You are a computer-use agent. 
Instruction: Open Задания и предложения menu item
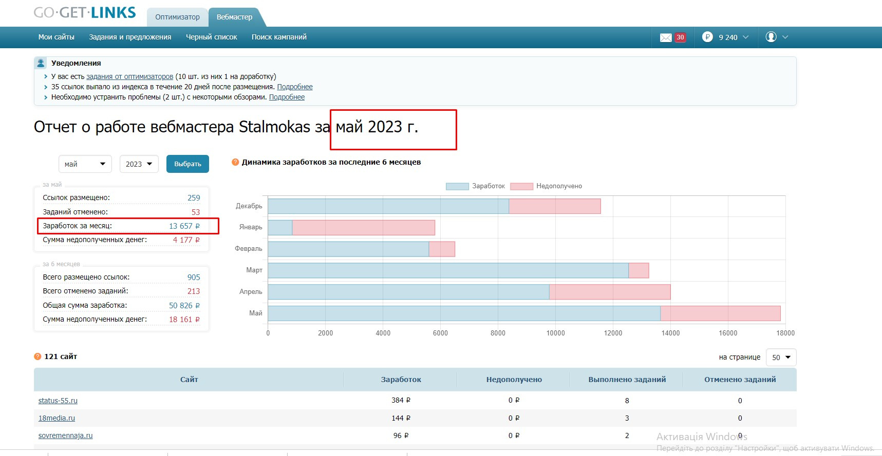tap(130, 37)
